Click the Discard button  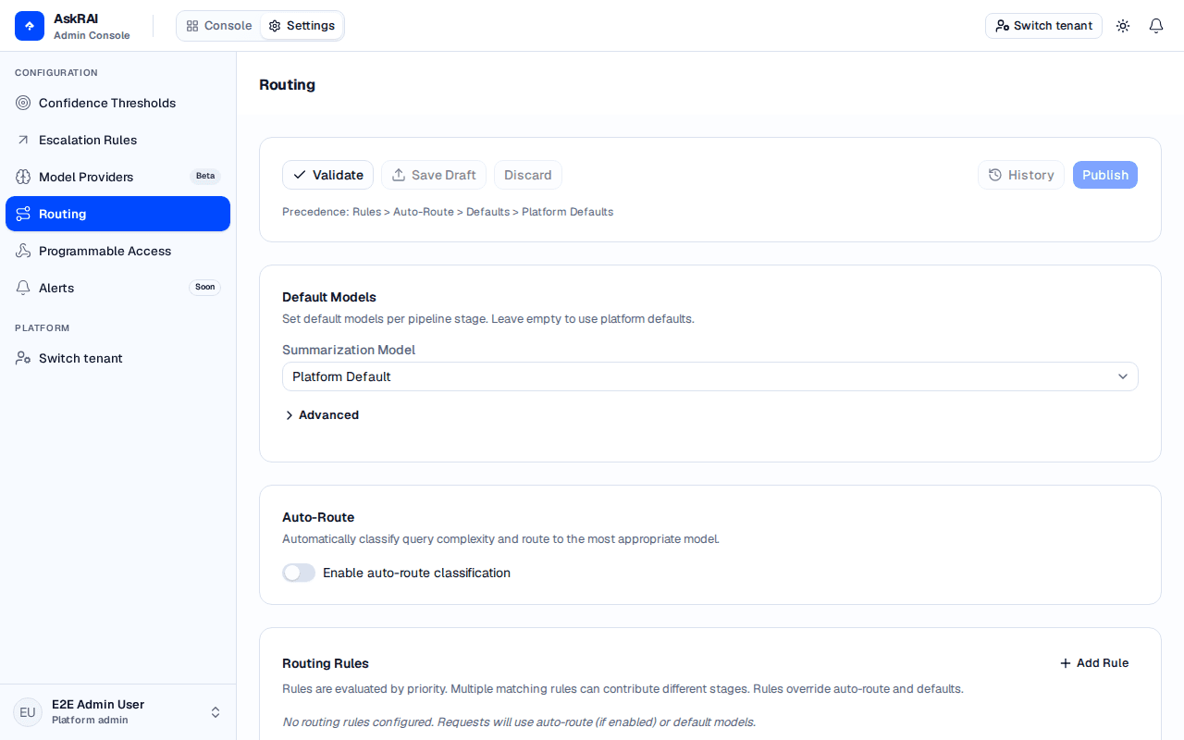(528, 175)
